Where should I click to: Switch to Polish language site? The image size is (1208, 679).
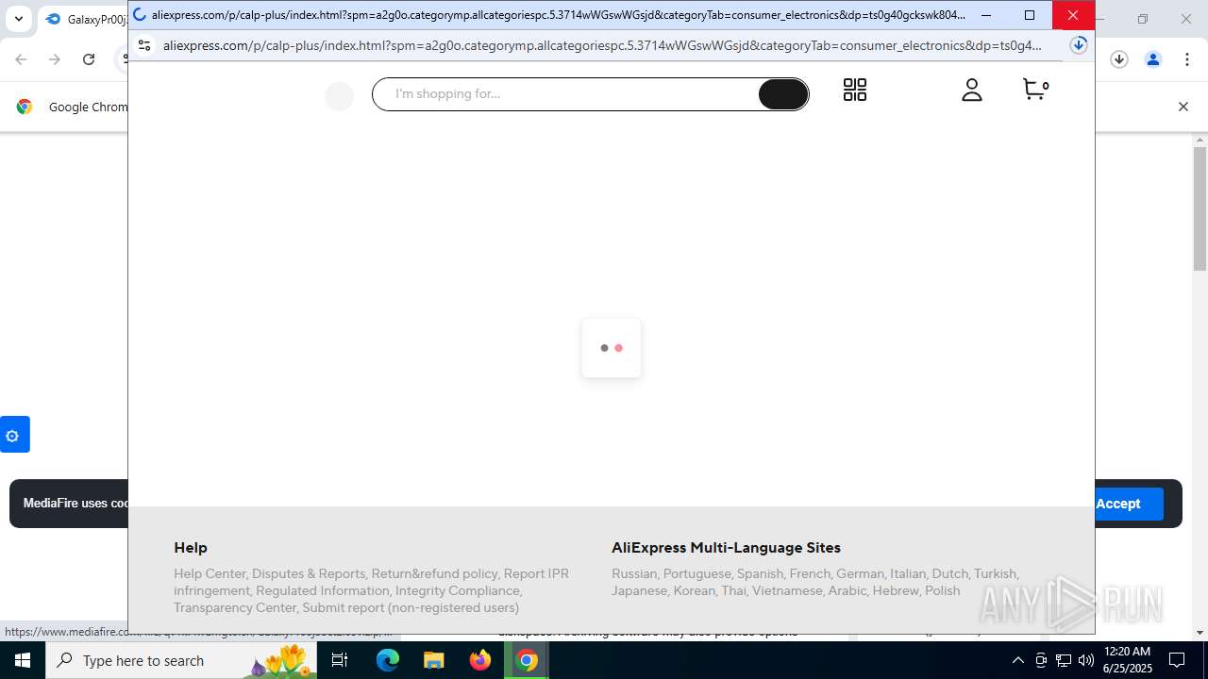[943, 590]
